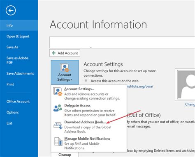
Task: Click the Account Settings section heading
Action: pos(103,64)
